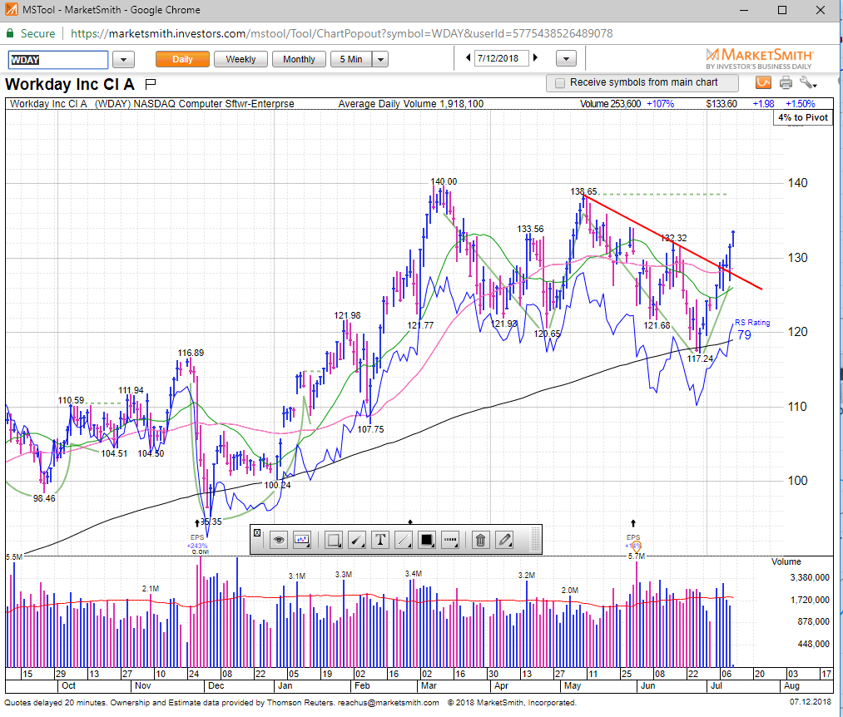The image size is (843, 717).
Task: Select the Text annotation tool
Action: 380,540
